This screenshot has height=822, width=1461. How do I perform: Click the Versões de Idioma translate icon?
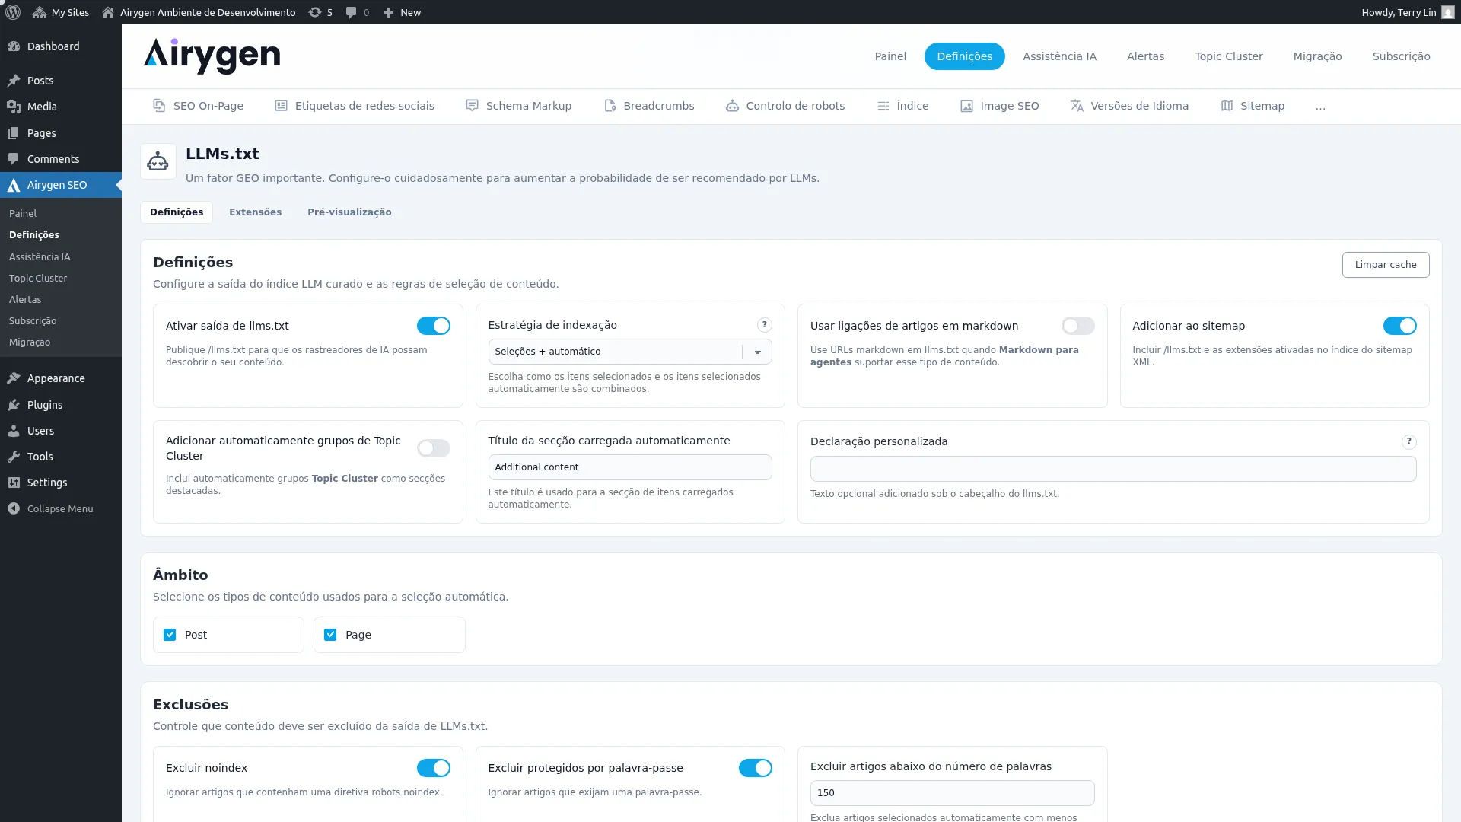(x=1077, y=106)
